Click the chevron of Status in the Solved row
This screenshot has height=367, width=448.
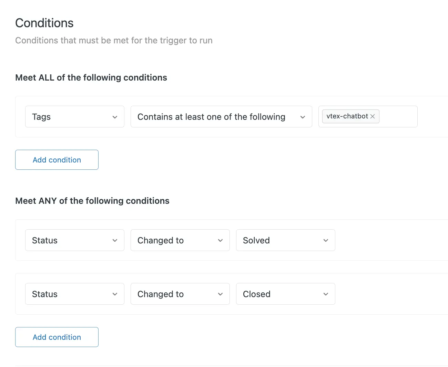pos(115,240)
